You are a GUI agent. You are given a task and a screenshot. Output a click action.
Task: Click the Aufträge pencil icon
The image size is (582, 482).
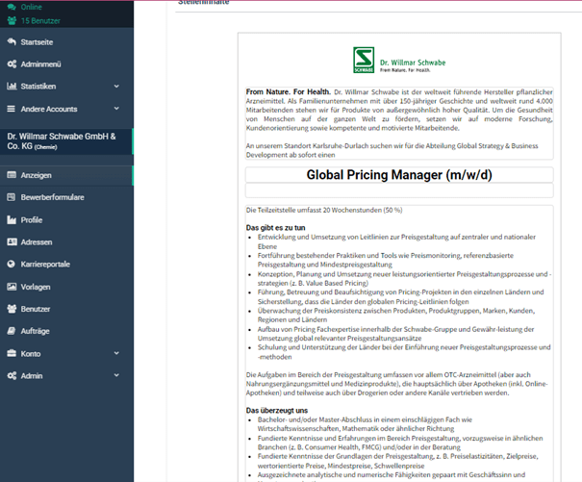pos(12,331)
